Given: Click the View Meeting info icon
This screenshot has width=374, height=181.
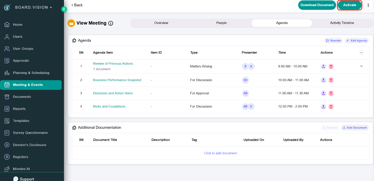Looking at the screenshot, I should (x=111, y=23).
